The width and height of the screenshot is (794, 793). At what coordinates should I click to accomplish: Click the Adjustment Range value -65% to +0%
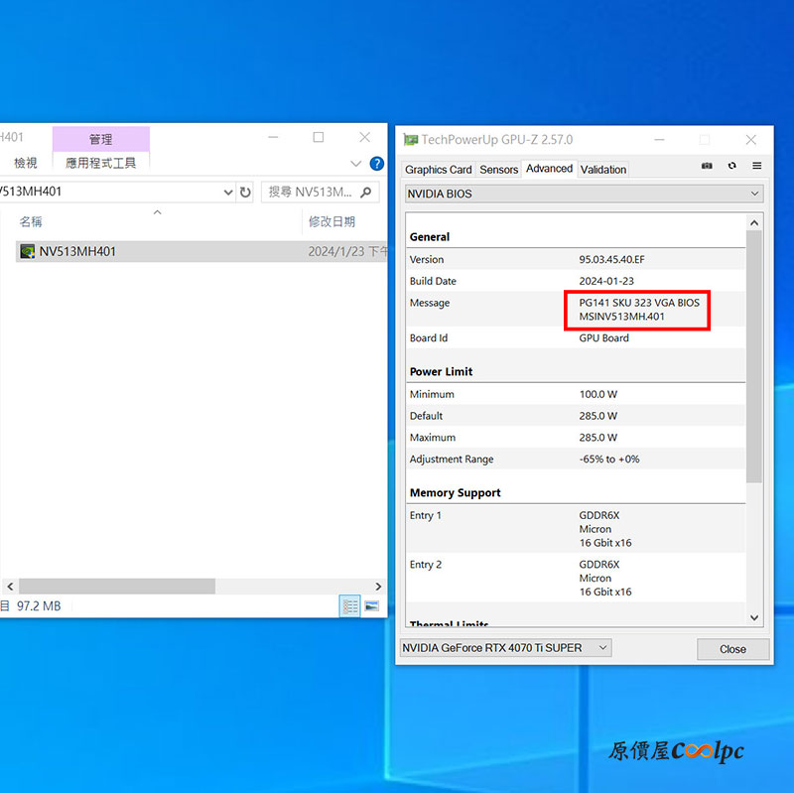pos(609,460)
